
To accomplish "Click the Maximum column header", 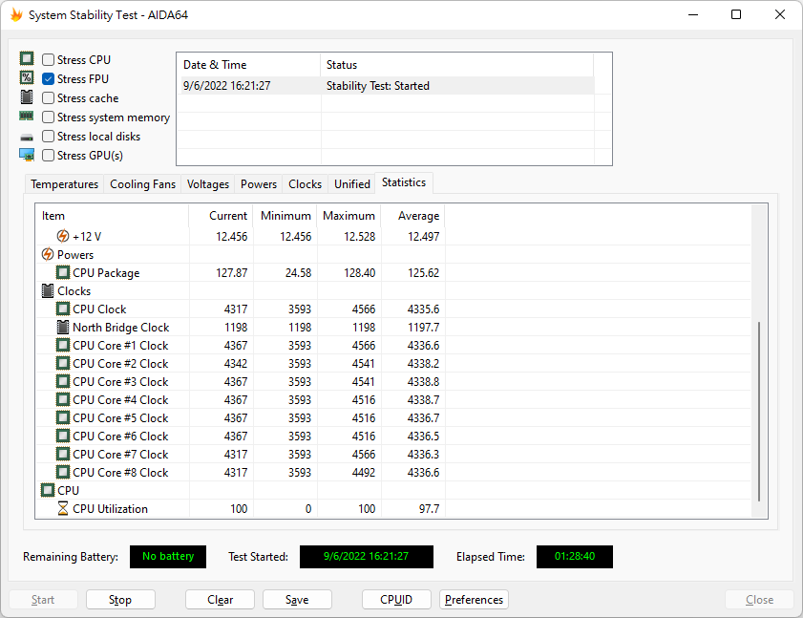I will coord(349,216).
